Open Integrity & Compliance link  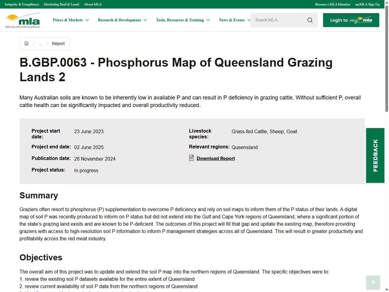(x=22, y=4)
